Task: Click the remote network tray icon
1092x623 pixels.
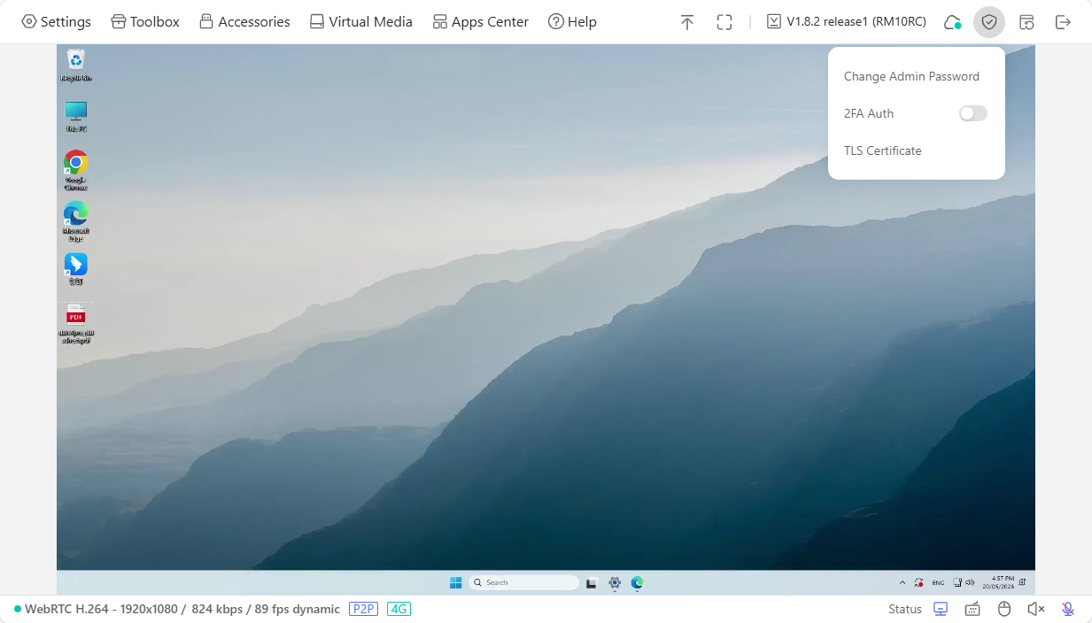Action: click(x=957, y=582)
